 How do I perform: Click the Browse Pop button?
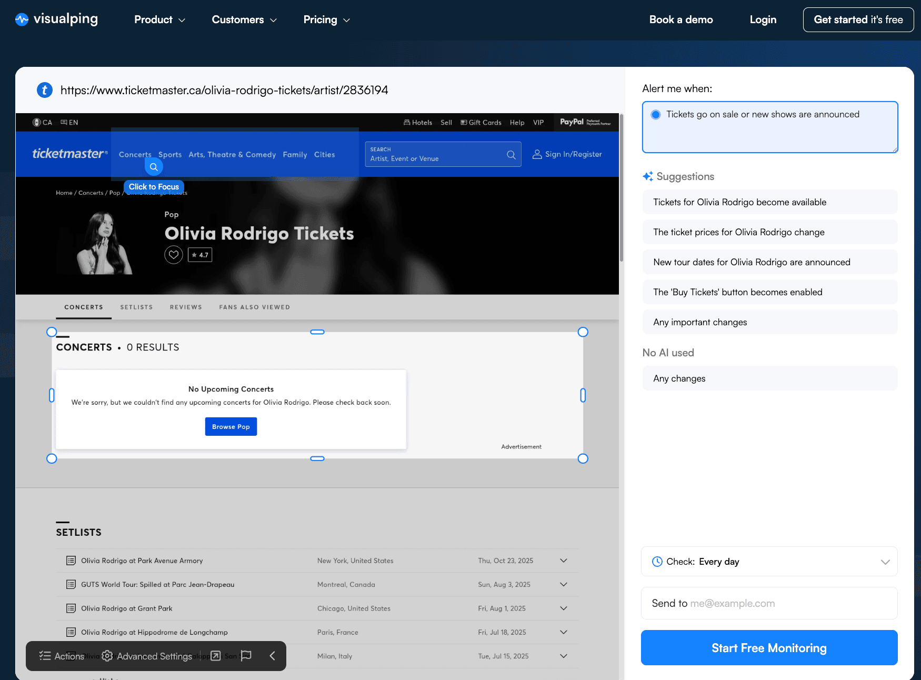pyautogui.click(x=231, y=427)
